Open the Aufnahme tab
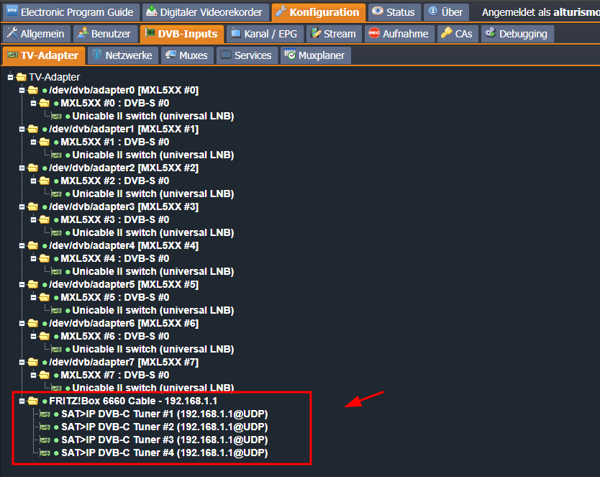 click(x=399, y=34)
